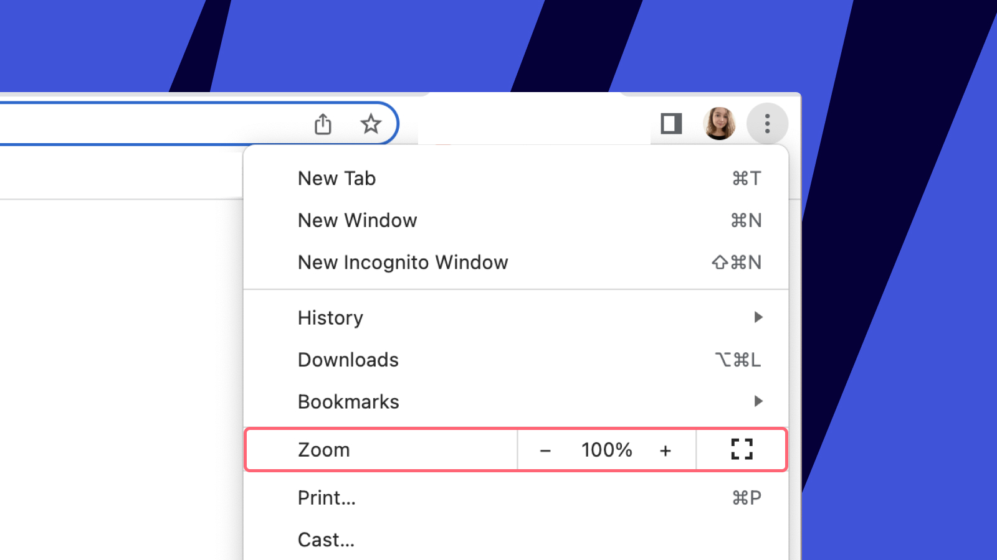Screen dimensions: 997x560
Task: Click the zoom out minus icon
Action: click(546, 450)
